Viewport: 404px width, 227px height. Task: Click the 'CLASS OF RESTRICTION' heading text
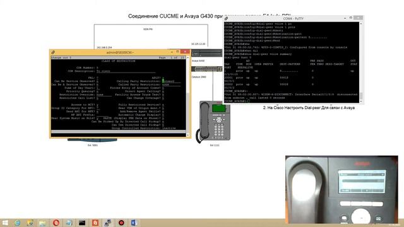click(x=118, y=61)
